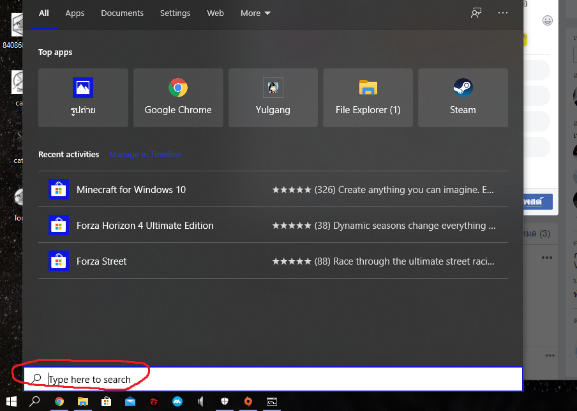577x411 pixels.
Task: Click the taskbar search magnifier icon
Action: (34, 401)
